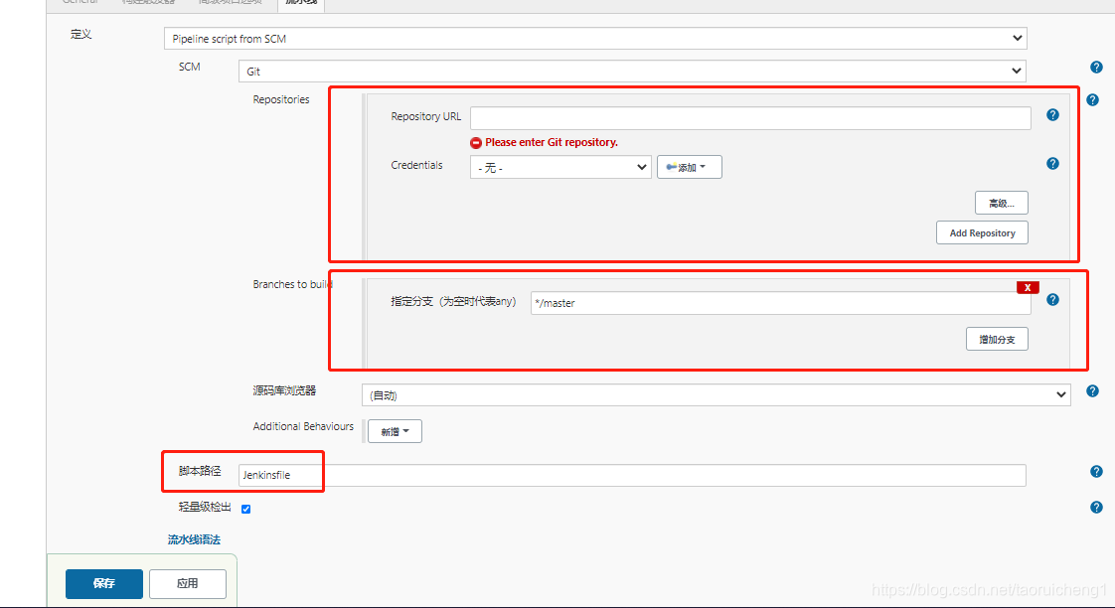Save the configuration with 保存
Image resolution: width=1115 pixels, height=608 pixels.
coord(103,584)
